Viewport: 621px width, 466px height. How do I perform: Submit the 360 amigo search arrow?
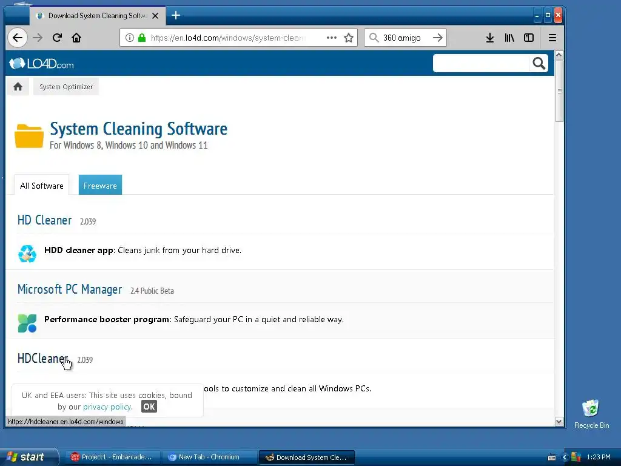pyautogui.click(x=438, y=38)
